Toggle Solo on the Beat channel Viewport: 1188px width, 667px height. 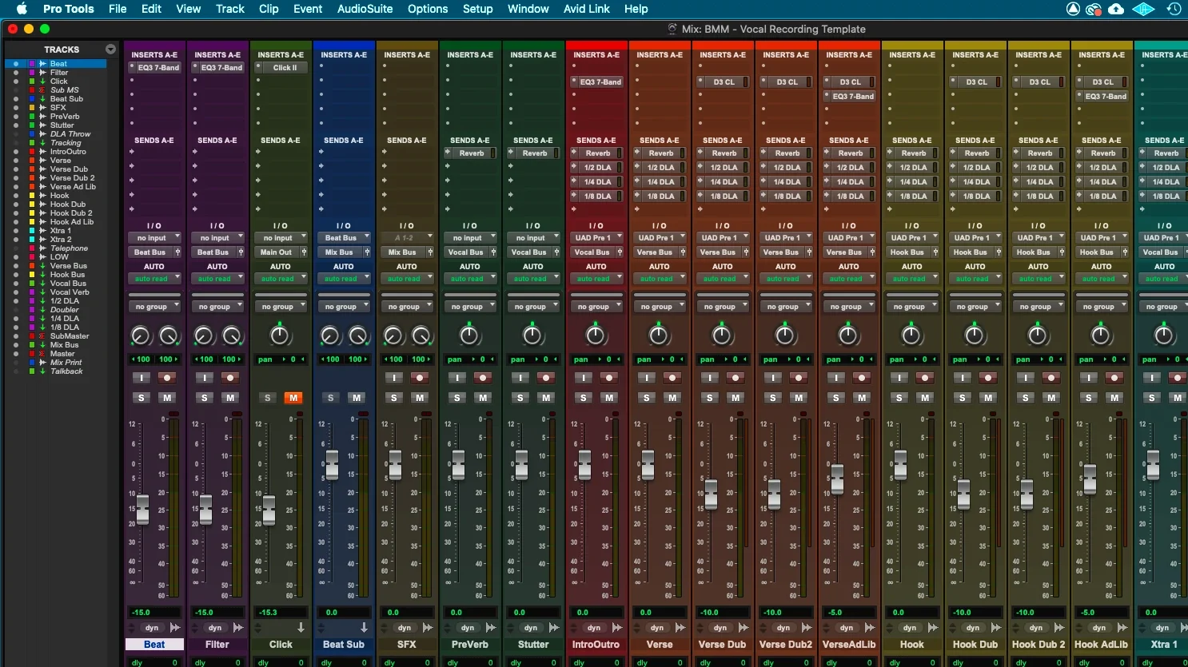point(142,398)
